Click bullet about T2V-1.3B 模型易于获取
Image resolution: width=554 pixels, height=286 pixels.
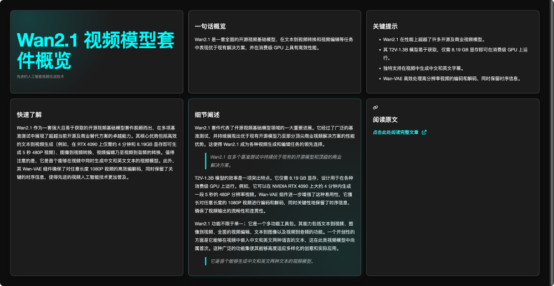(455, 54)
